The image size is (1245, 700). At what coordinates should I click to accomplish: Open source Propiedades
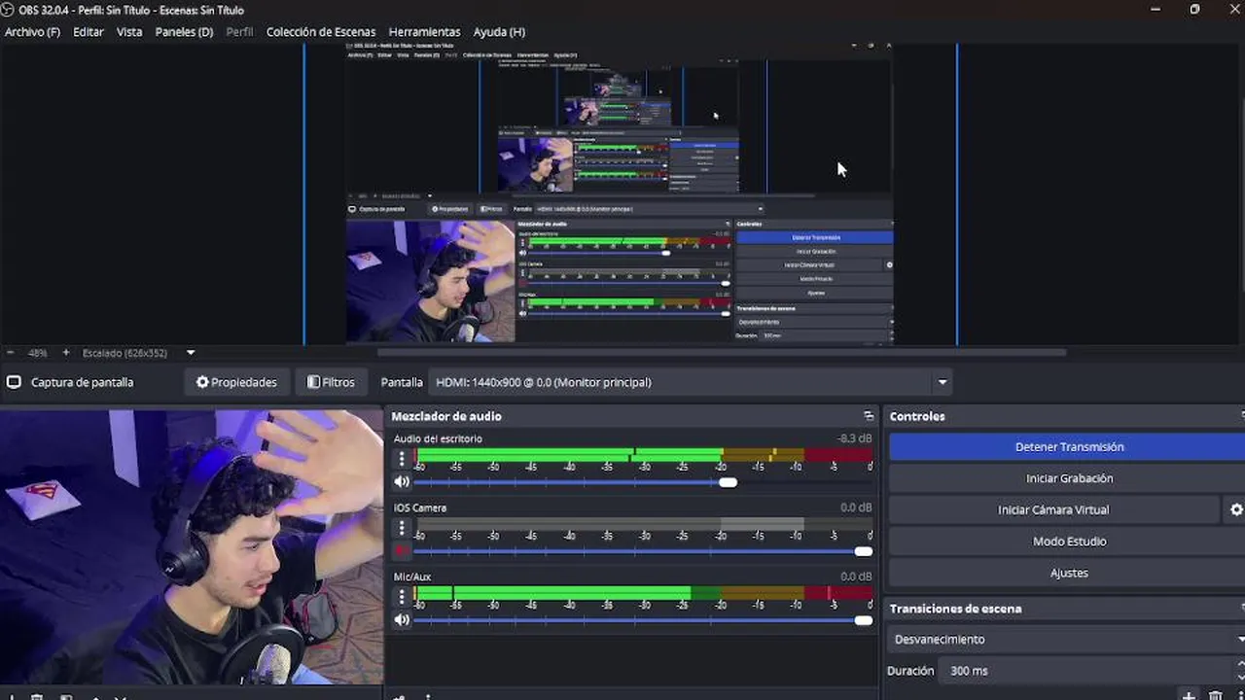[x=236, y=382]
